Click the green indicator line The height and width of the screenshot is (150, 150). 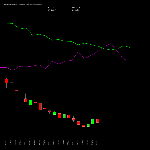click(x=65, y=41)
